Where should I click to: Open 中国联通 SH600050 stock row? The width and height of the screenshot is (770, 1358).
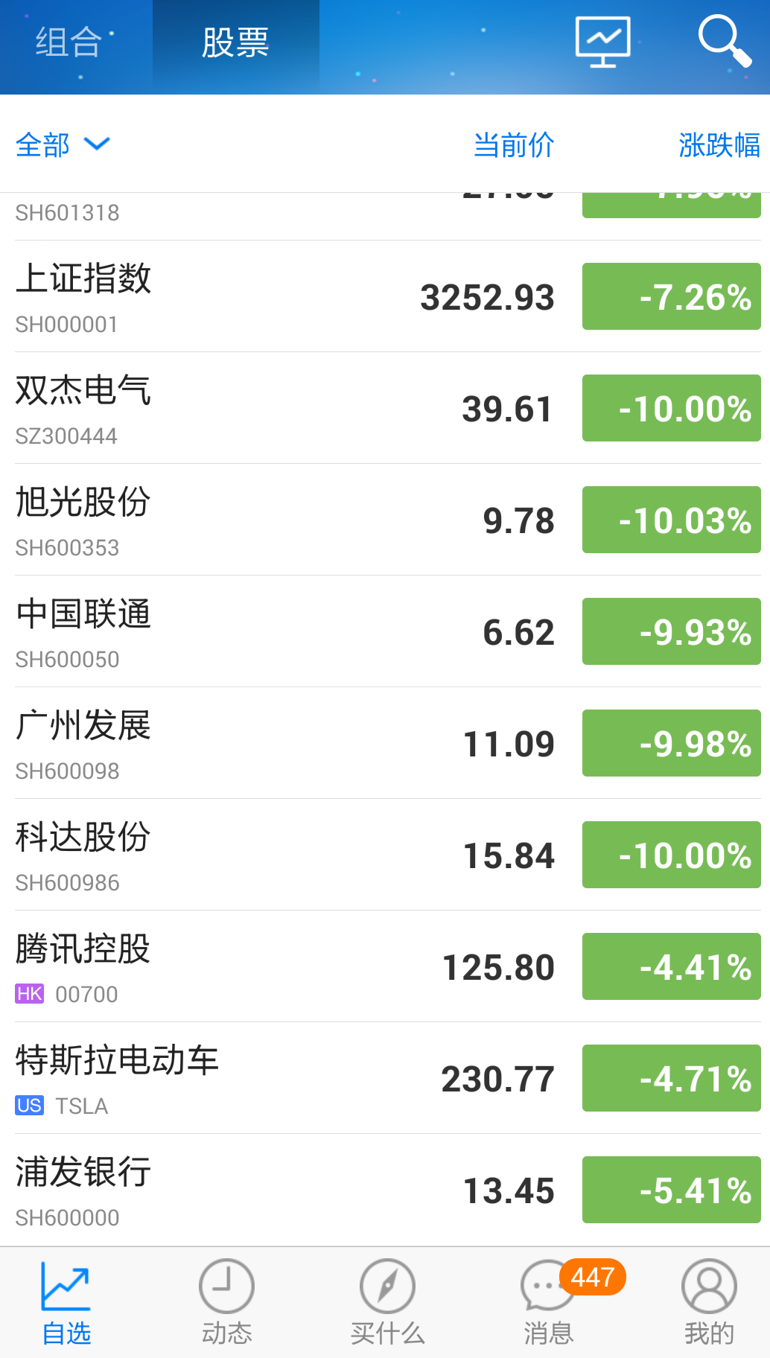[x=223, y=631]
